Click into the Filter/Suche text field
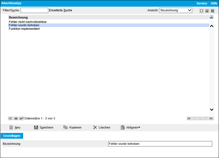 pos(34,10)
